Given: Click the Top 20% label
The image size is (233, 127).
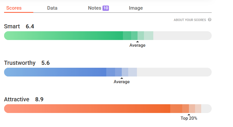Looking at the screenshot, I should [189, 118].
